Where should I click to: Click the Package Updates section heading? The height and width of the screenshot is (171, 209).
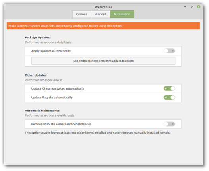(37, 38)
